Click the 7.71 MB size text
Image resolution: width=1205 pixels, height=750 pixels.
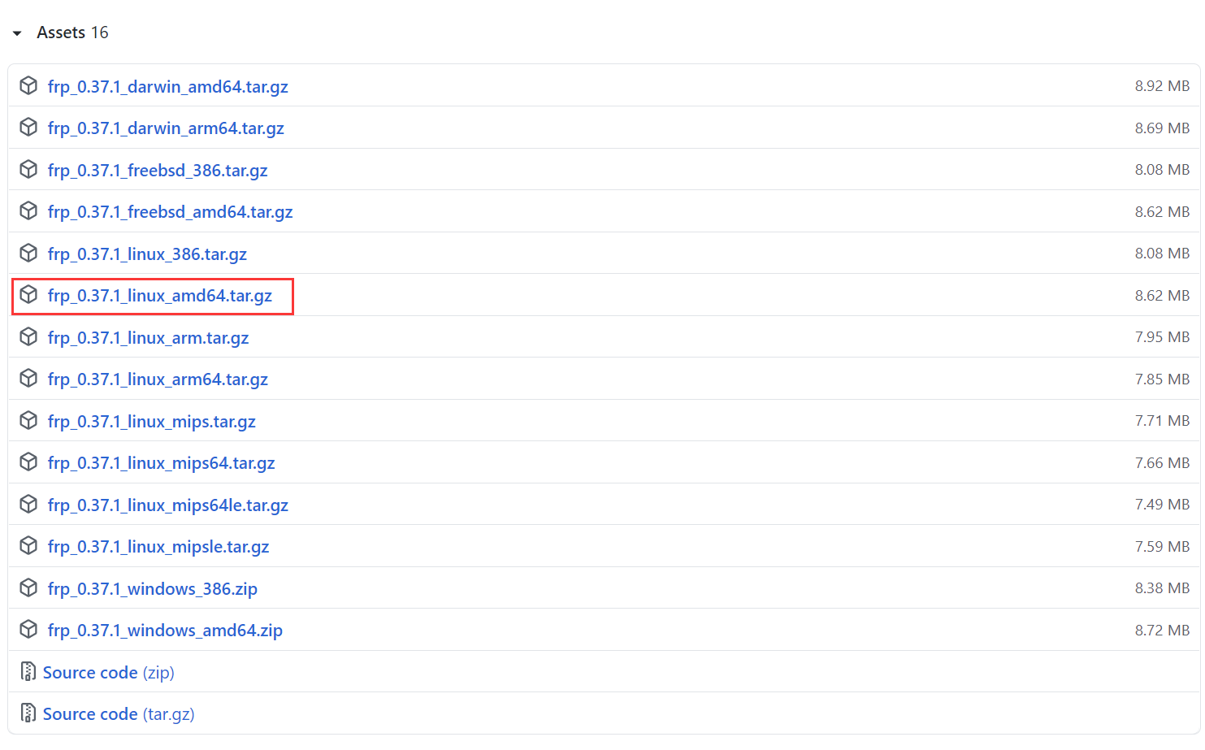pos(1162,421)
